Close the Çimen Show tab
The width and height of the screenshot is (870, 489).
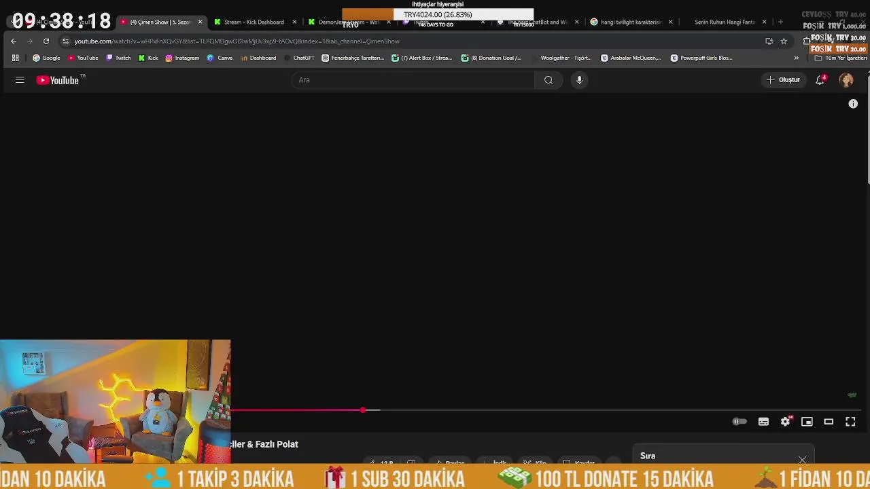200,22
